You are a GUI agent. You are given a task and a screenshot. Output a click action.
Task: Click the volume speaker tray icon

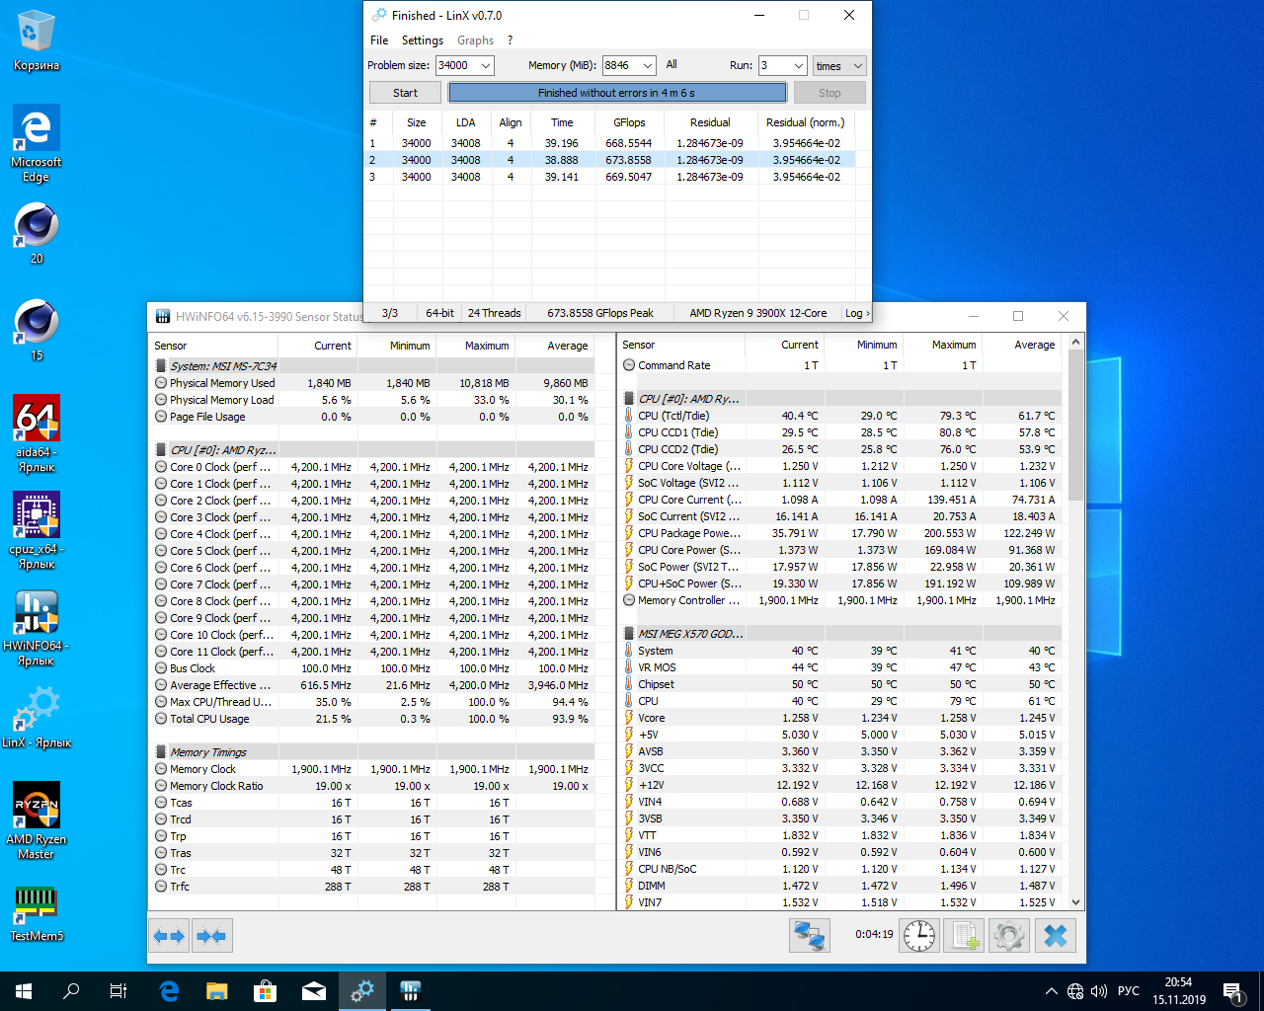pyautogui.click(x=1099, y=991)
